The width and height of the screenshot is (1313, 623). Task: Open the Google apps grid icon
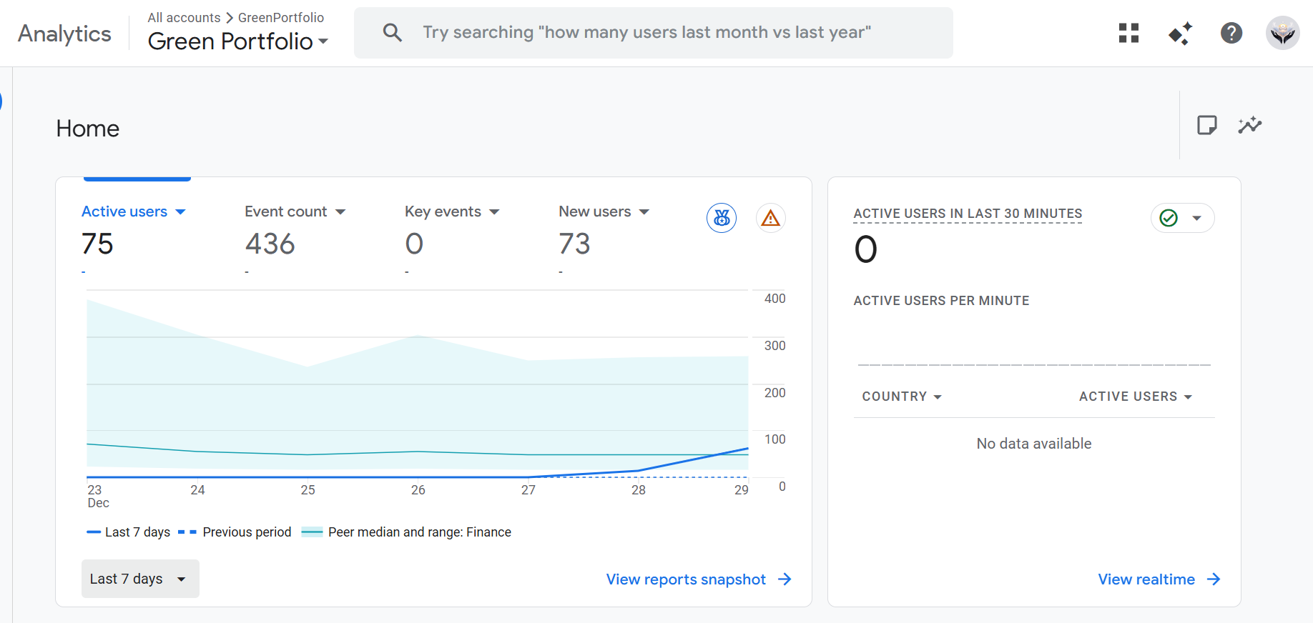coord(1128,33)
